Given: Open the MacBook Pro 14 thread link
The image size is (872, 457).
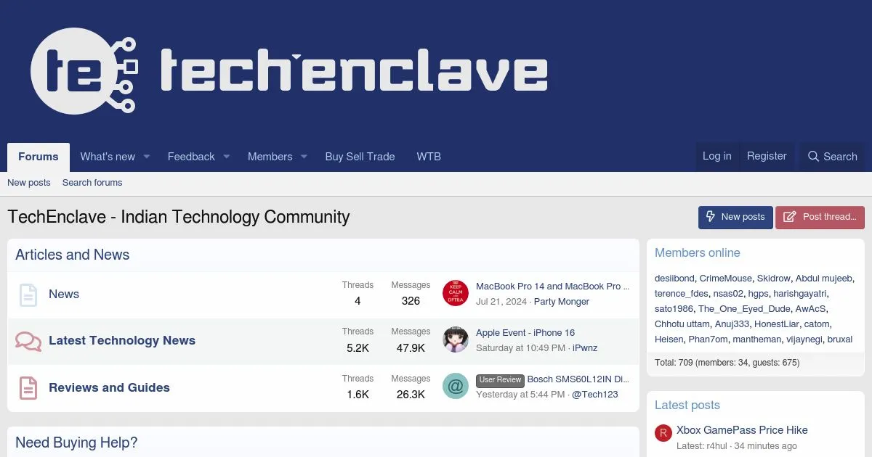Looking at the screenshot, I should [x=553, y=287].
